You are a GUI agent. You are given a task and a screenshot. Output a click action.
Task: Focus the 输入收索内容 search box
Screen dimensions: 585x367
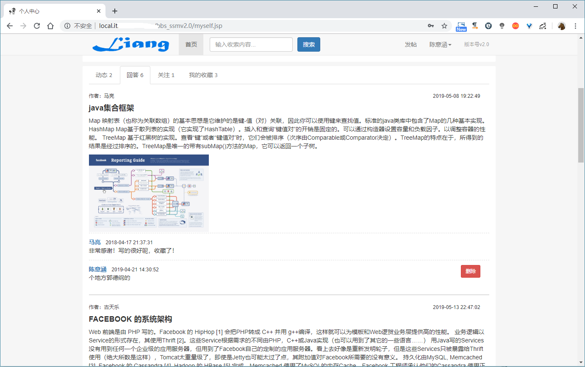[x=251, y=44]
